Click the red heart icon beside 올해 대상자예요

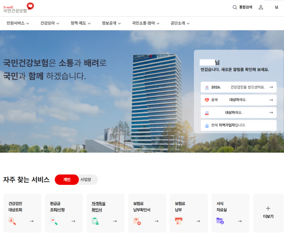pyautogui.click(x=207, y=100)
